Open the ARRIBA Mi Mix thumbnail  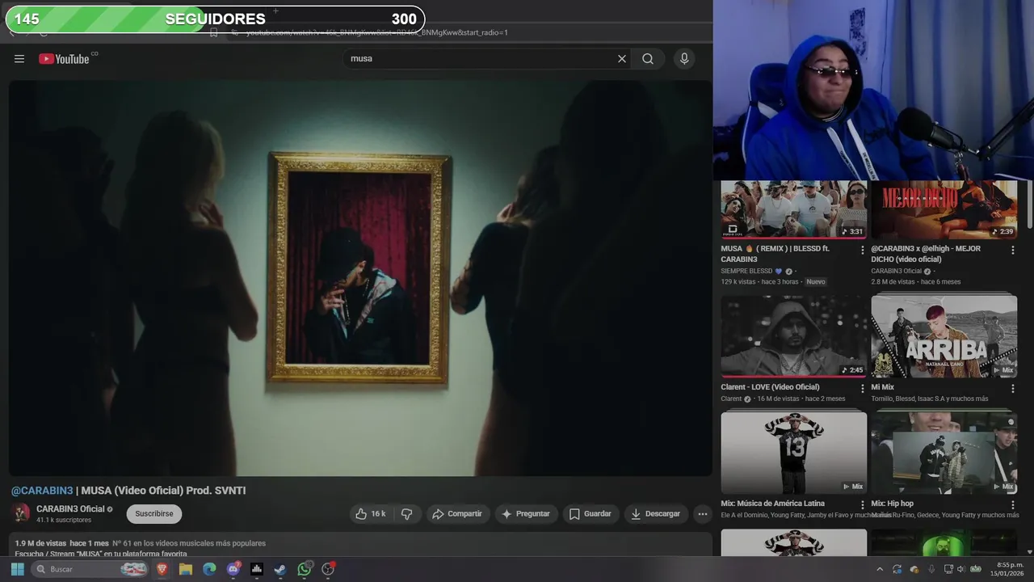(944, 336)
